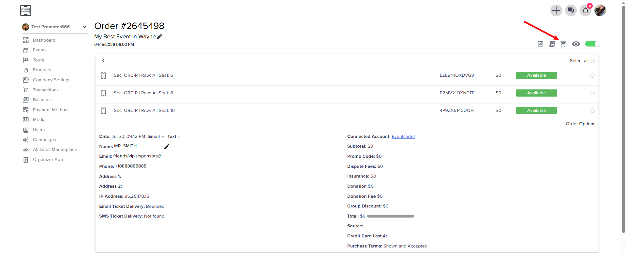Open Affiliates Marketplace in the sidebar
The width and height of the screenshot is (626, 253).
pos(55,150)
